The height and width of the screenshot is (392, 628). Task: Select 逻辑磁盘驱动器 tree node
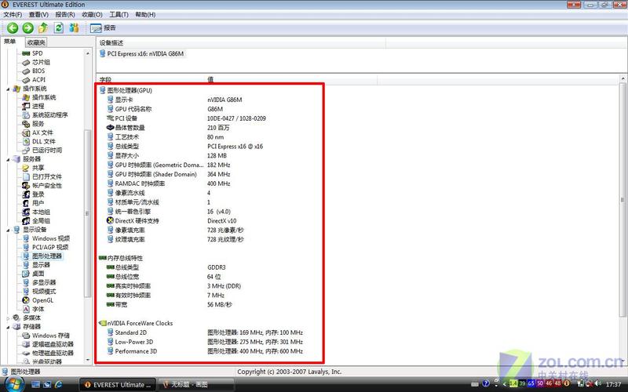click(x=53, y=344)
